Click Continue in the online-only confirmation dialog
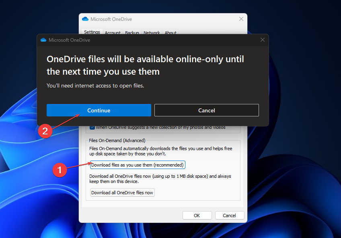The width and height of the screenshot is (341, 238). [x=99, y=110]
